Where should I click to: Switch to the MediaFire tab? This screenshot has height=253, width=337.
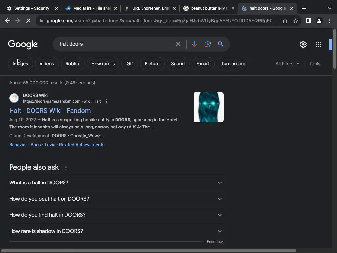point(91,8)
